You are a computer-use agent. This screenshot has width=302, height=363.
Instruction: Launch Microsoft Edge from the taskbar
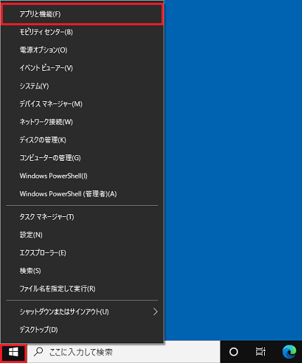[x=289, y=352]
